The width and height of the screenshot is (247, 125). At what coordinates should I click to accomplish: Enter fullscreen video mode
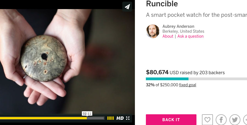pos(128,118)
